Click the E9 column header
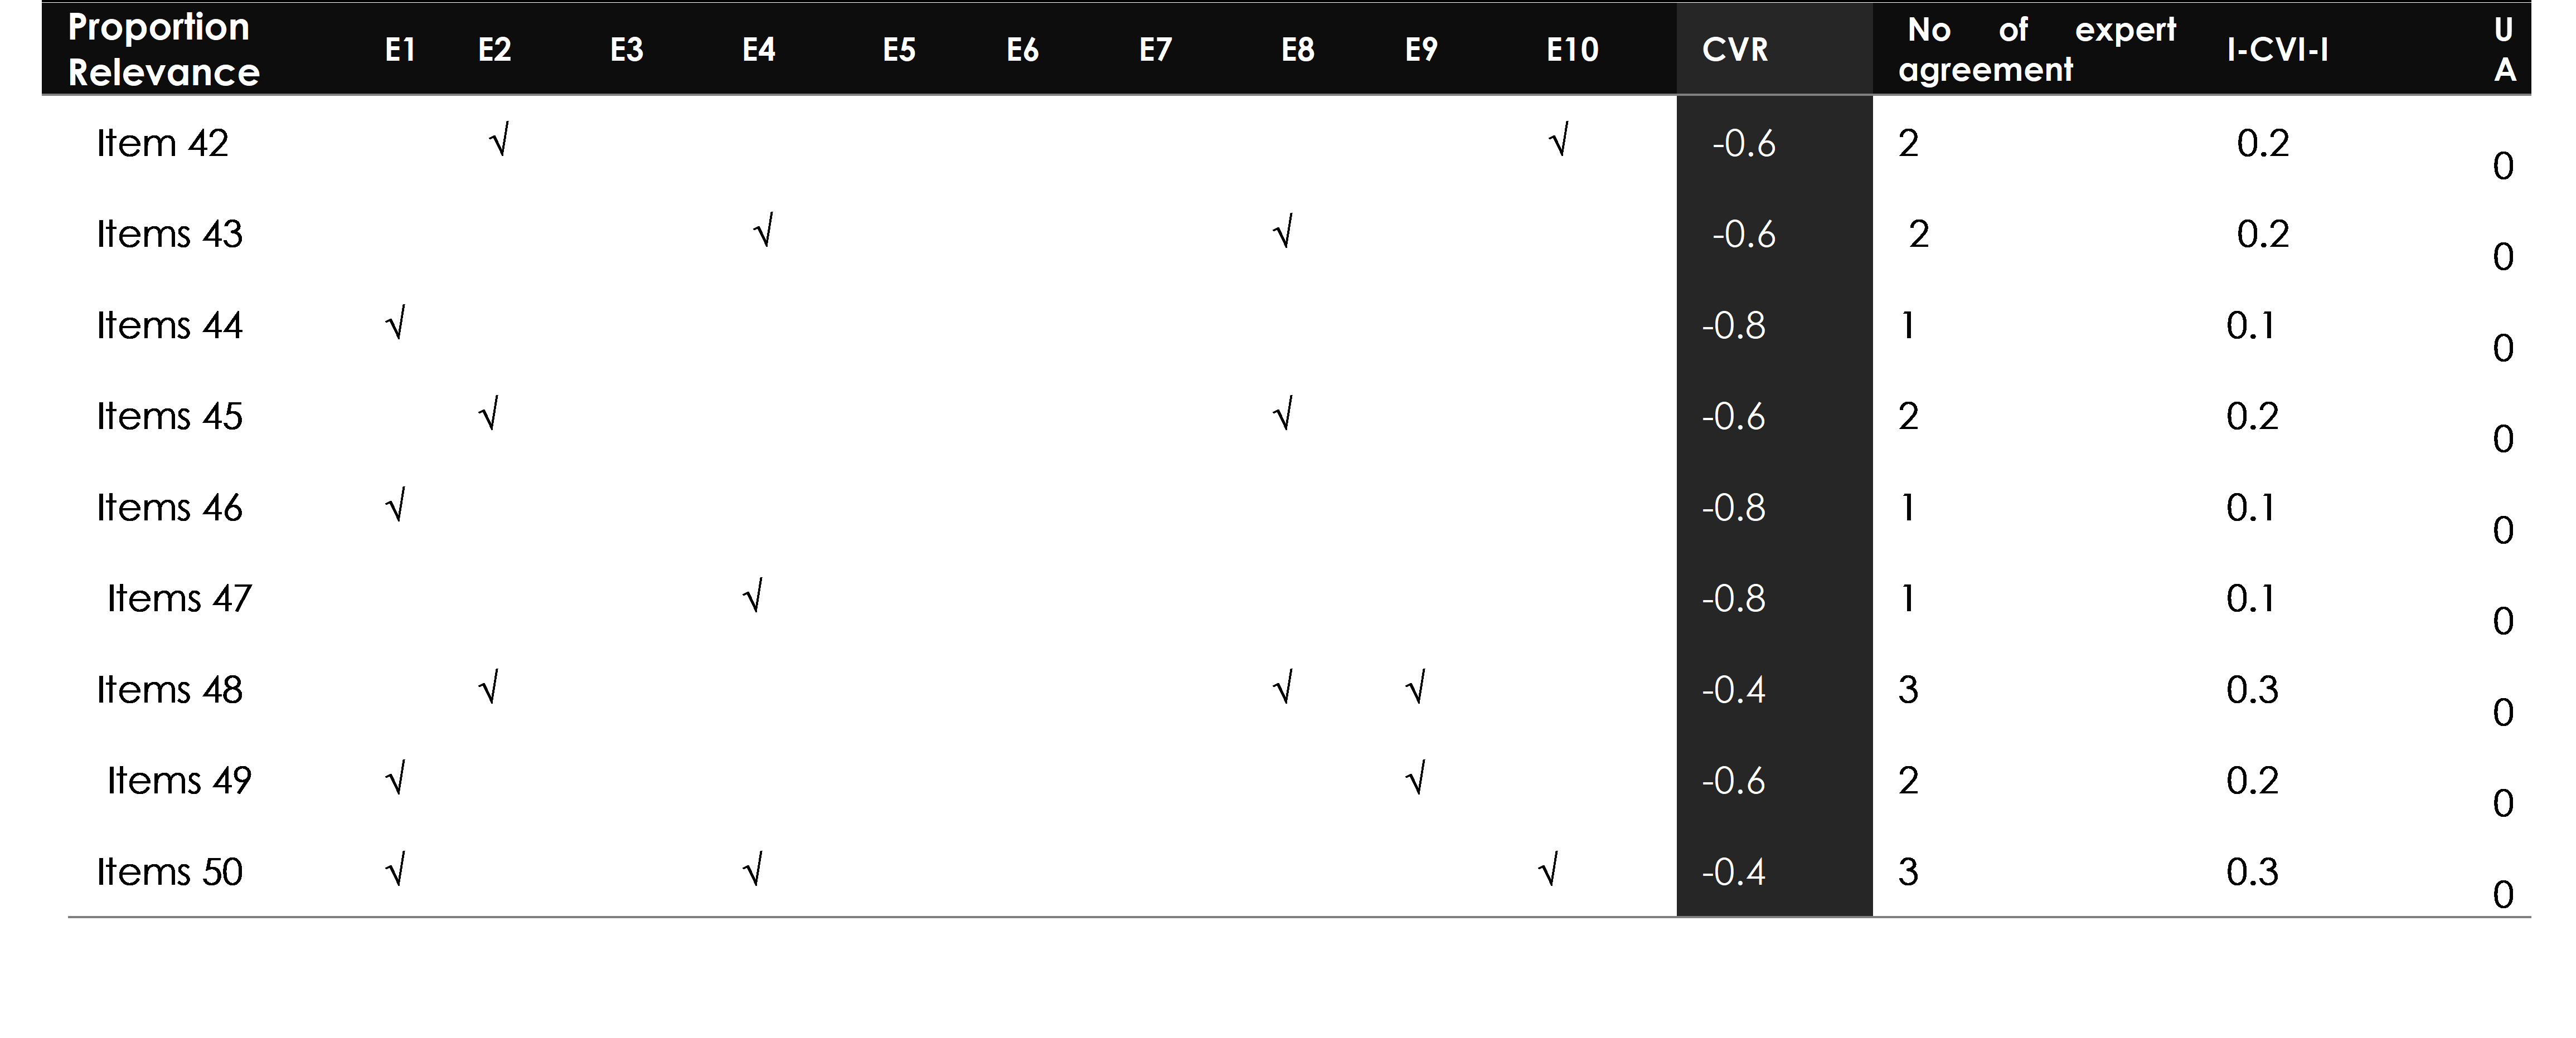 1421,50
